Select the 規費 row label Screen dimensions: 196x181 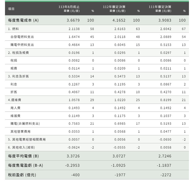coord(14,68)
